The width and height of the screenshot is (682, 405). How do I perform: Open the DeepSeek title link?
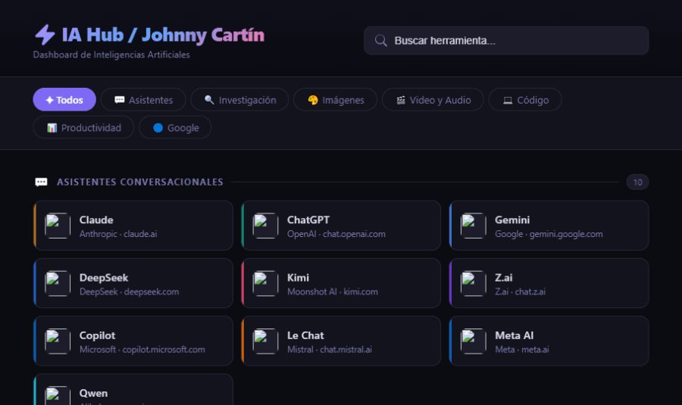[104, 278]
